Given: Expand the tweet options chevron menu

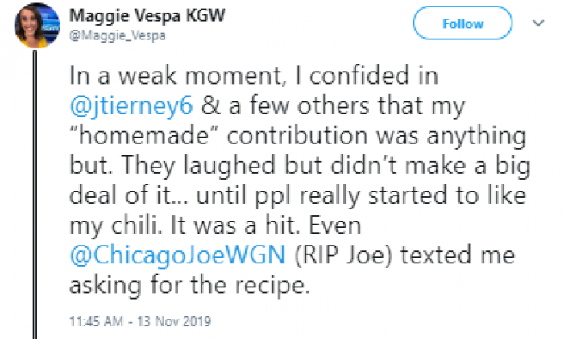Looking at the screenshot, I should (x=540, y=23).
